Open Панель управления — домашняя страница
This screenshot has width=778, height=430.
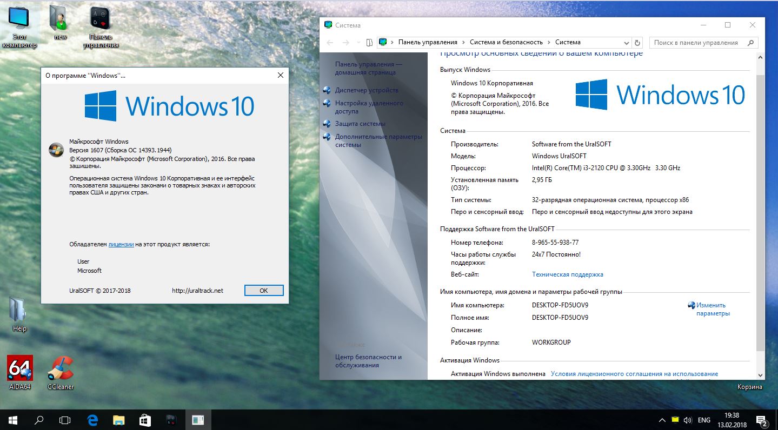click(x=368, y=68)
